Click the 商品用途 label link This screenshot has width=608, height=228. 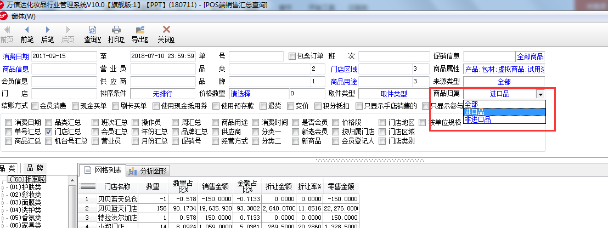(x=344, y=82)
